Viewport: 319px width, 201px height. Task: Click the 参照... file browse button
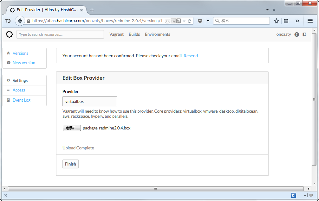[x=72, y=128]
